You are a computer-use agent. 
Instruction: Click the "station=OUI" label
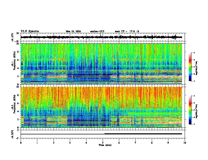(x=97, y=31)
